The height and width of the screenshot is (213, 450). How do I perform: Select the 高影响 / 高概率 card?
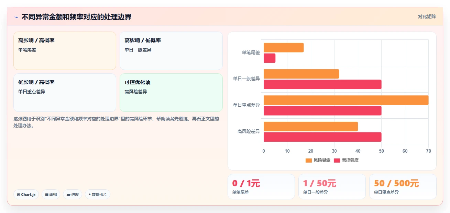(65, 51)
